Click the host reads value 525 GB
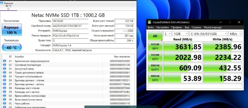Image resolution: width=248 pixels, height=108 pixels. point(125,21)
